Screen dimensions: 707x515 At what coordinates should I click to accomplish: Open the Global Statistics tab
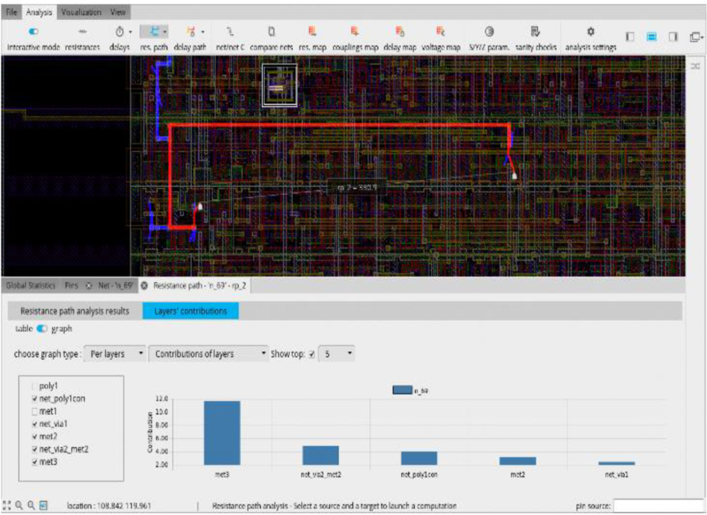click(x=31, y=286)
